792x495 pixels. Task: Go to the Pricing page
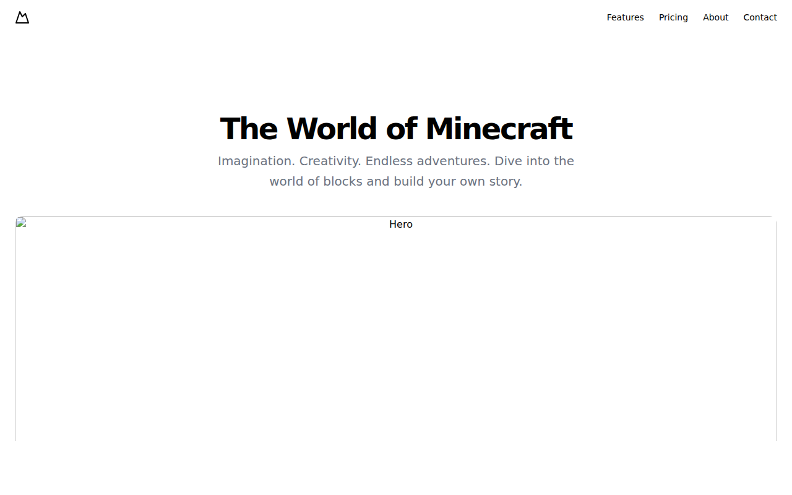[x=673, y=17]
